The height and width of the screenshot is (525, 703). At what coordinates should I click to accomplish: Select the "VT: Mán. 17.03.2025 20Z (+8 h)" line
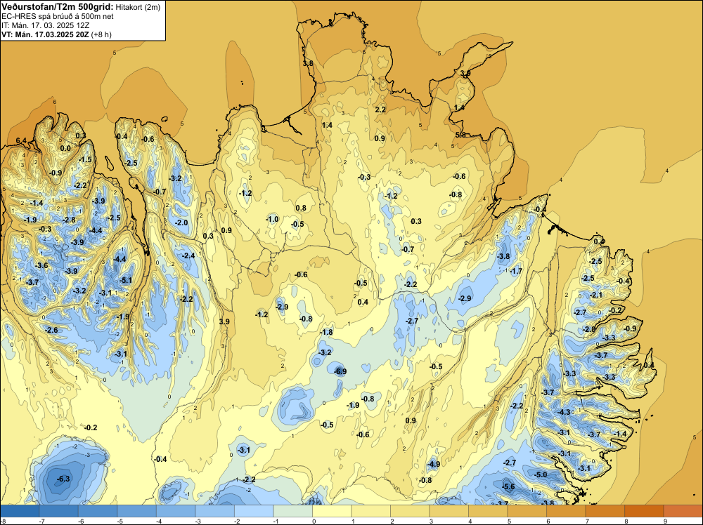(x=56, y=34)
